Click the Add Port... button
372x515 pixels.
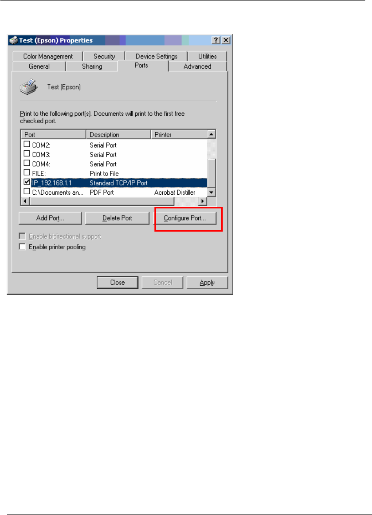pos(50,218)
